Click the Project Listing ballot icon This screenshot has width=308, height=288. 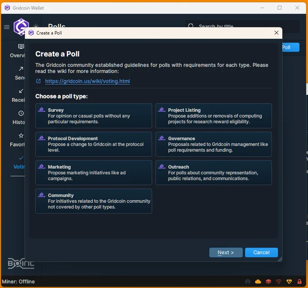point(162,110)
